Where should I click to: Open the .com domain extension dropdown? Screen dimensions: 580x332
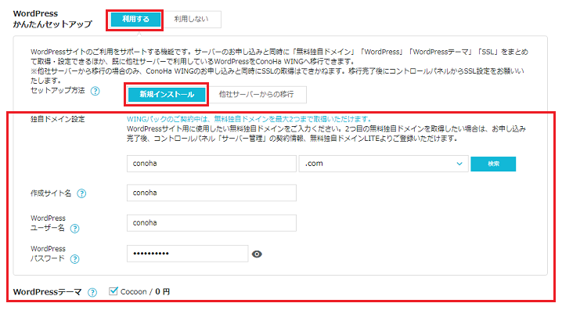point(384,164)
